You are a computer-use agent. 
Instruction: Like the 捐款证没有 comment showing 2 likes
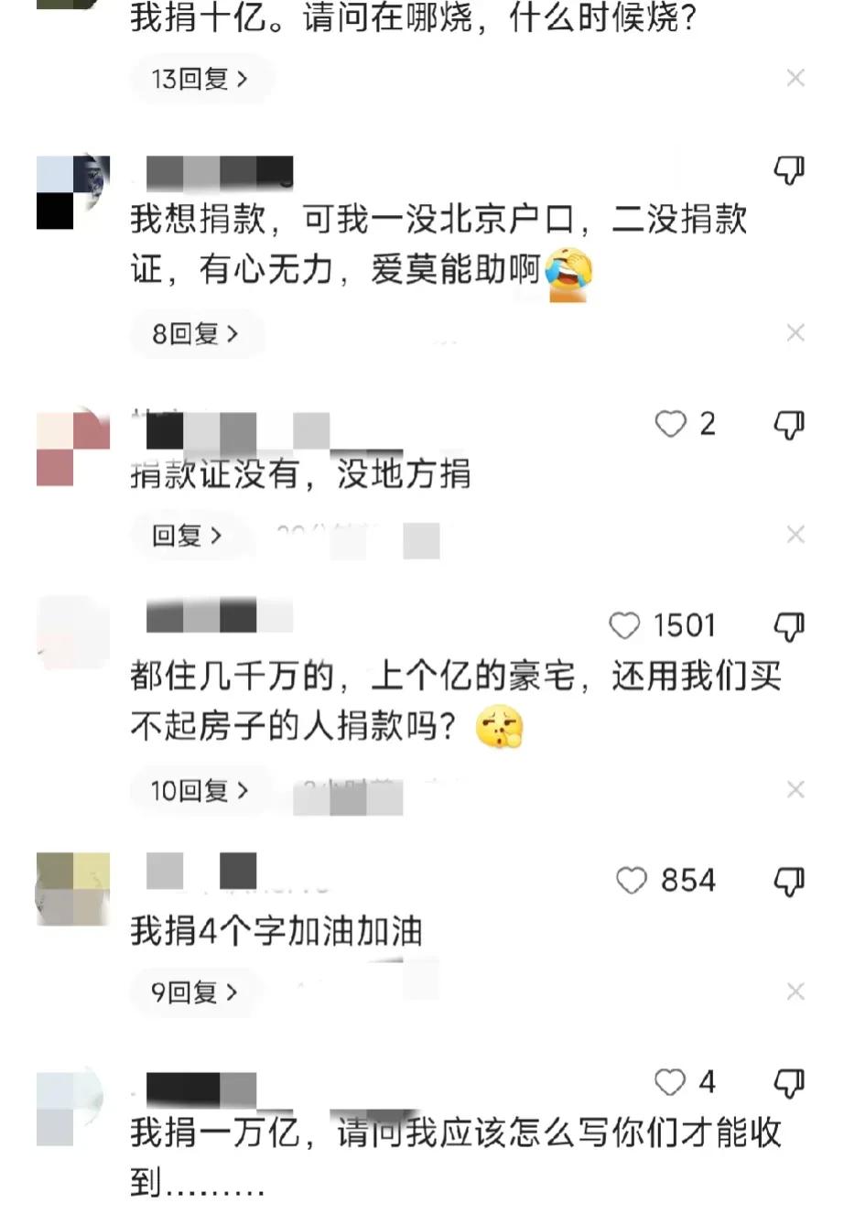tap(670, 424)
